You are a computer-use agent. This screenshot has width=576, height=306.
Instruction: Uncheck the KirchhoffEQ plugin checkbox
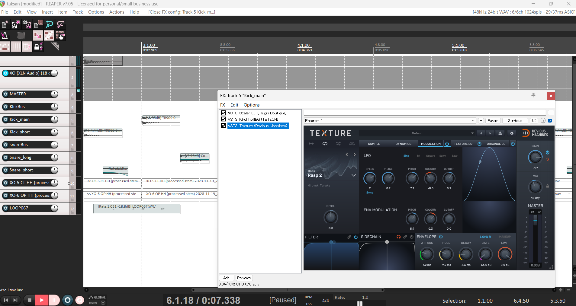click(224, 119)
